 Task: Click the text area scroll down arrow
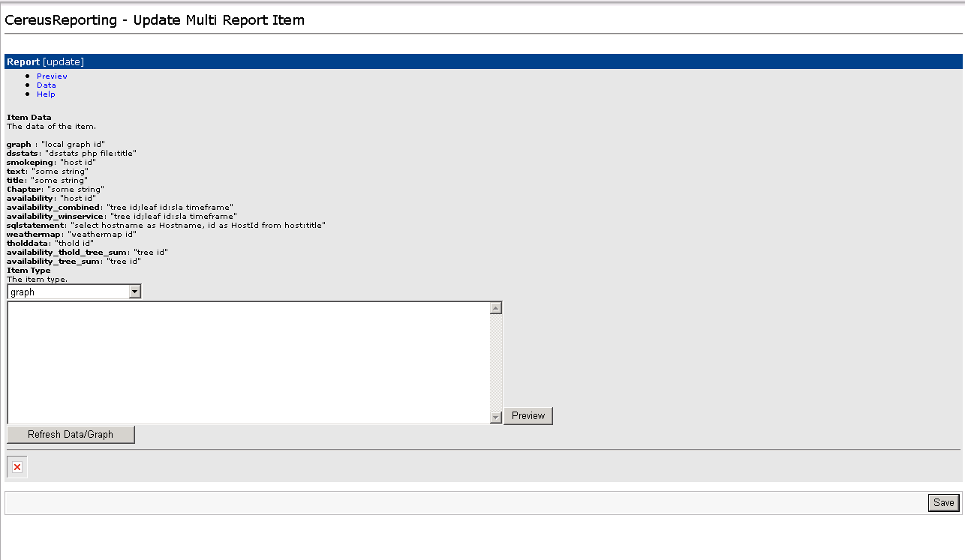coord(495,417)
